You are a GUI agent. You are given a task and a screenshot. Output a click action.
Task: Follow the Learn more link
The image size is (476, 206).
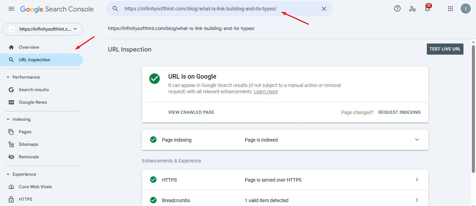(x=266, y=92)
